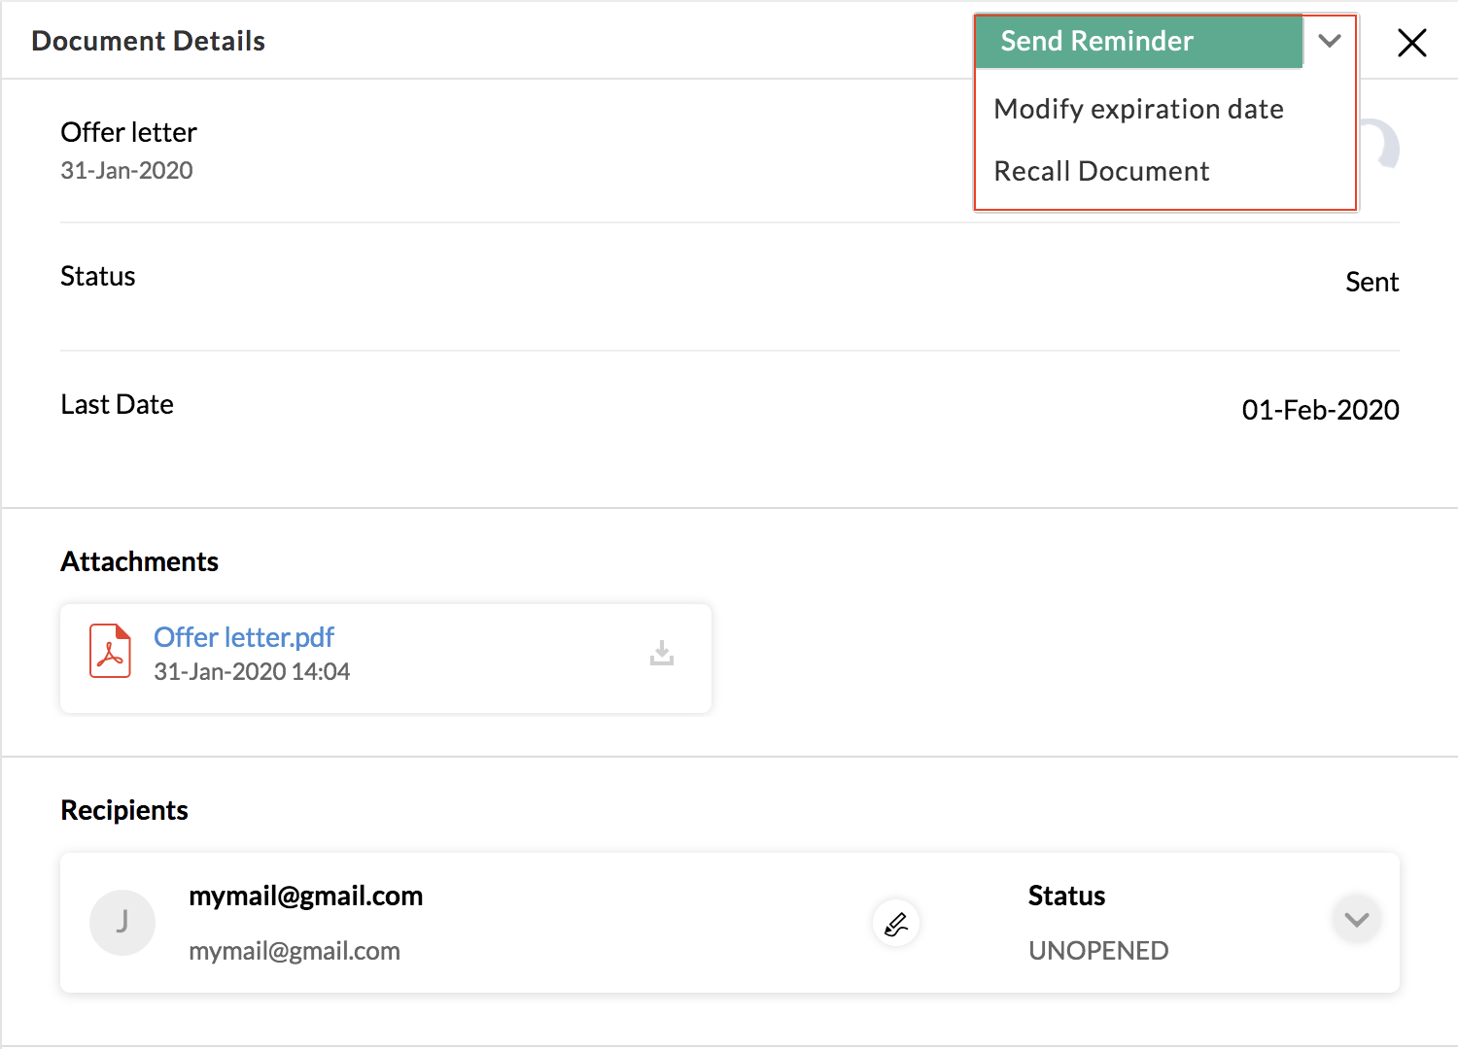Click the Offer letter document title
The height and width of the screenshot is (1049, 1458).
(128, 132)
